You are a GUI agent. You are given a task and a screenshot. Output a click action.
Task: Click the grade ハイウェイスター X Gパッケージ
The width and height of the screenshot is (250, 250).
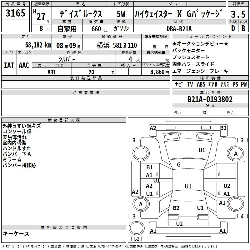click(179, 14)
